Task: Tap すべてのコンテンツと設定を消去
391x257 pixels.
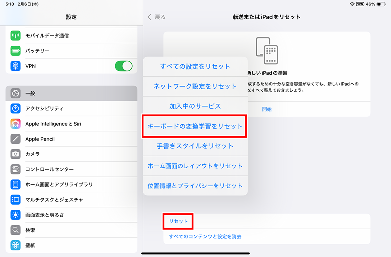Action: point(205,236)
